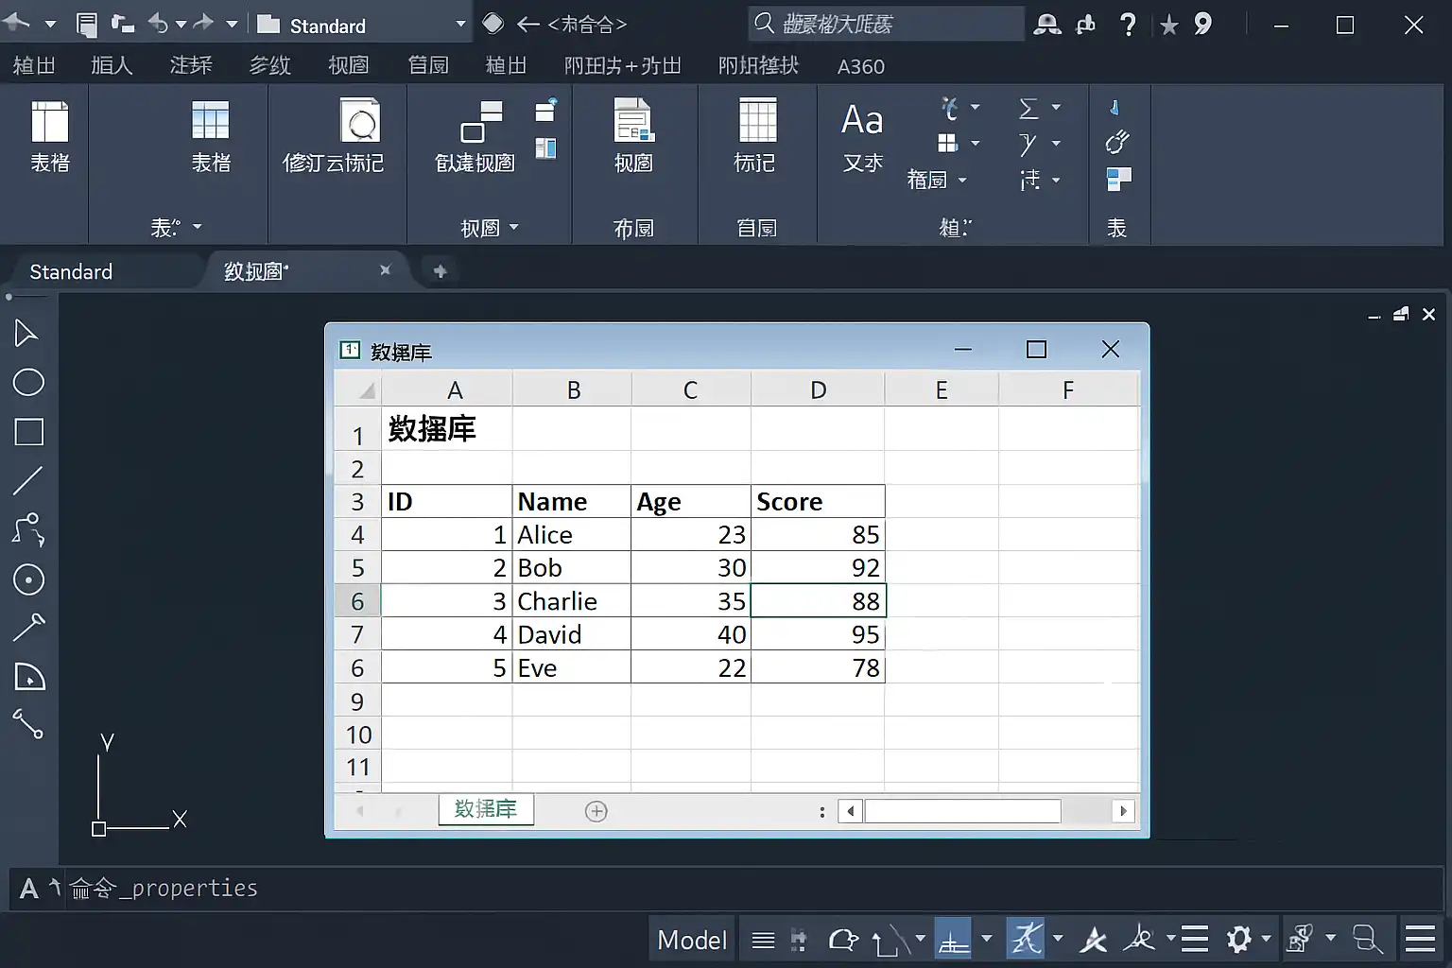Click the Model space button
This screenshot has height=968, width=1452.
click(x=692, y=940)
